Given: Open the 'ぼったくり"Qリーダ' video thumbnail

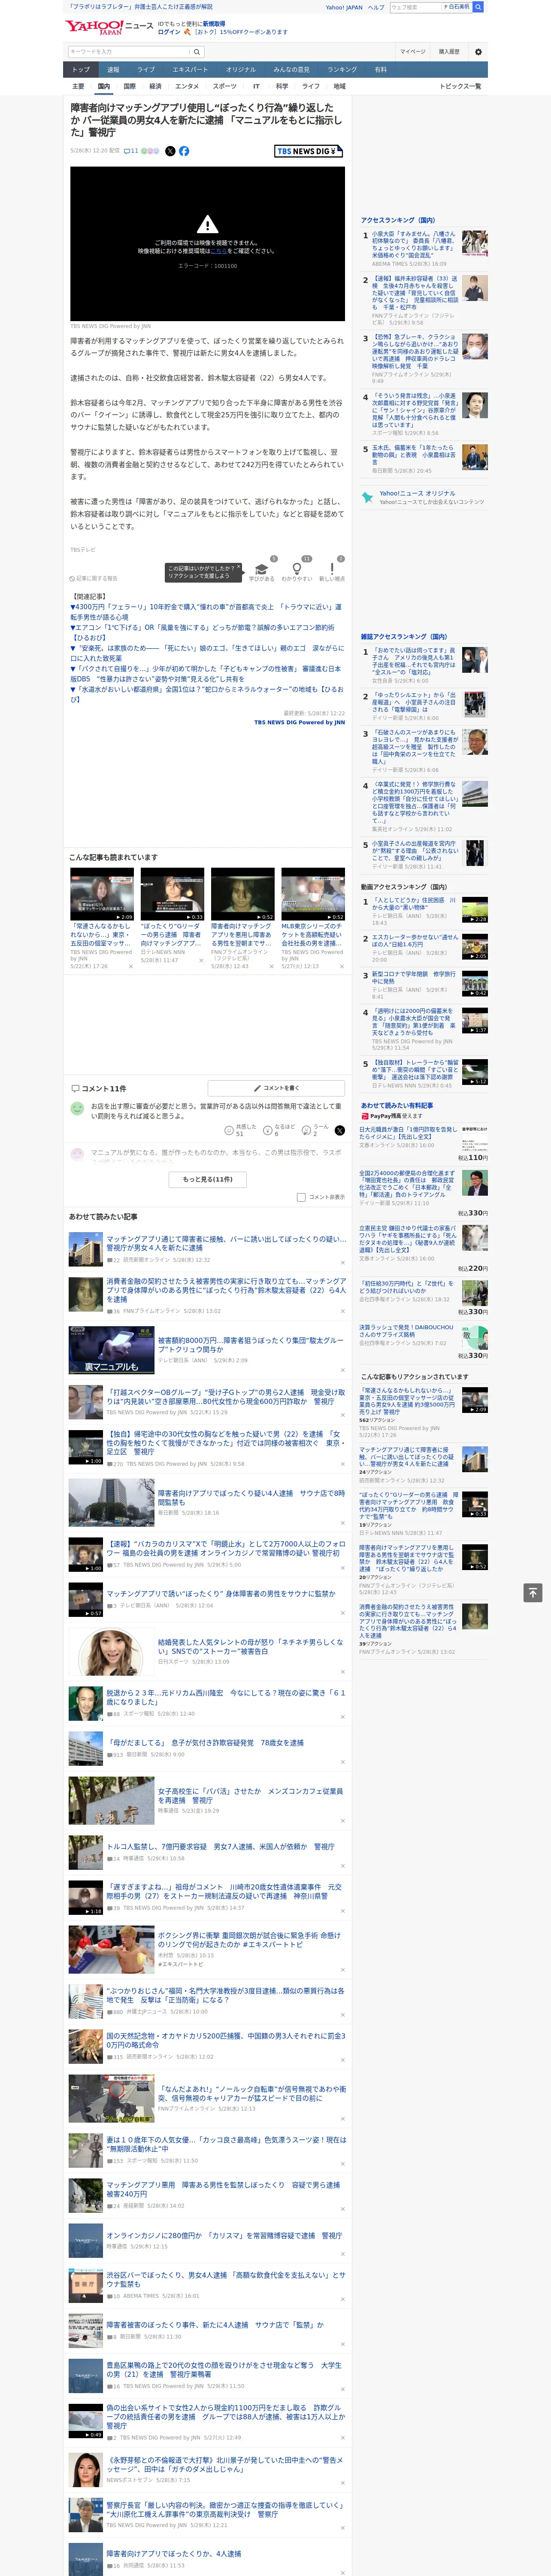Looking at the screenshot, I should coord(172,894).
